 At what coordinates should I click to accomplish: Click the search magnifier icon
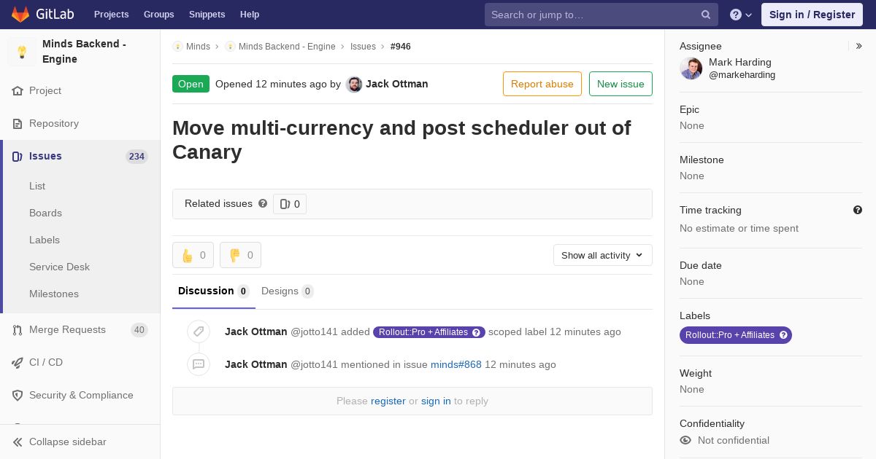[x=706, y=15]
